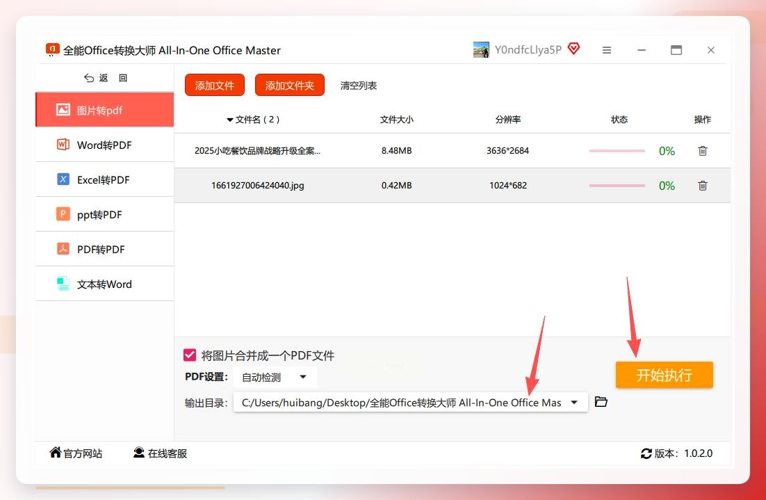Viewport: 766px width, 500px height.
Task: Select the 图片转pdf sidebar tab
Action: coord(104,110)
